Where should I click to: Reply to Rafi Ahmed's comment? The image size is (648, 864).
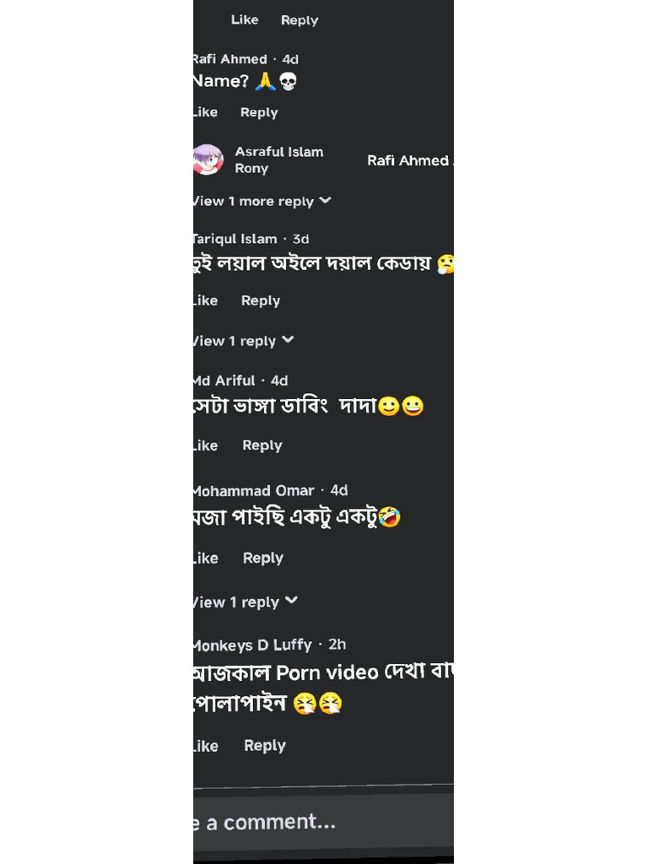pyautogui.click(x=259, y=112)
